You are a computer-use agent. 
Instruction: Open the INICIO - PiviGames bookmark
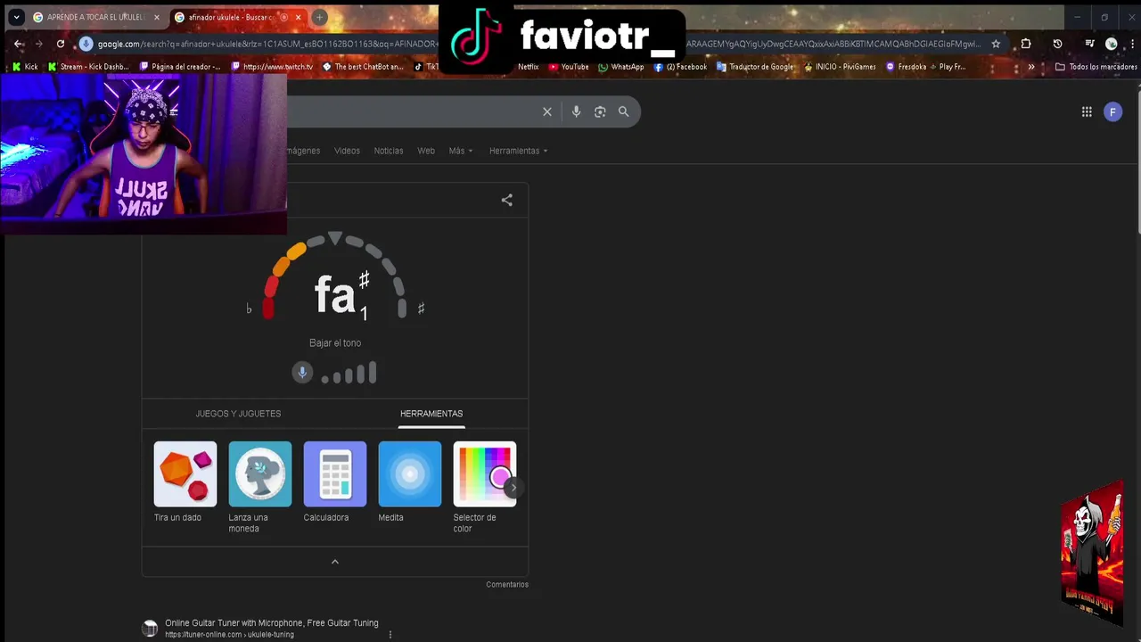(x=839, y=67)
